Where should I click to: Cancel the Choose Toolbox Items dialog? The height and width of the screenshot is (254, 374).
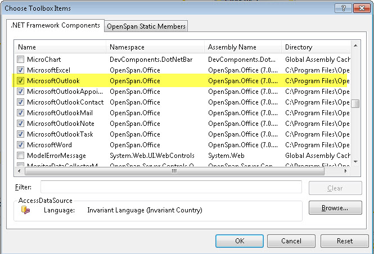coord(291,241)
